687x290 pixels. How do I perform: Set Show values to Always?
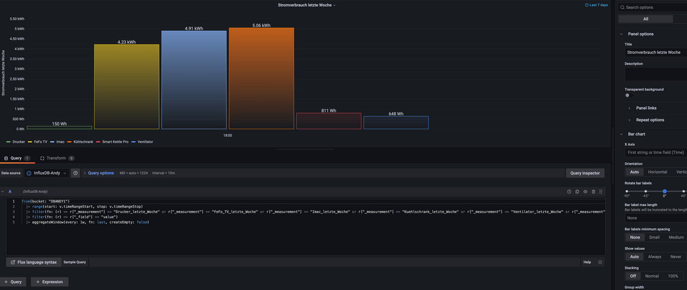coord(654,256)
